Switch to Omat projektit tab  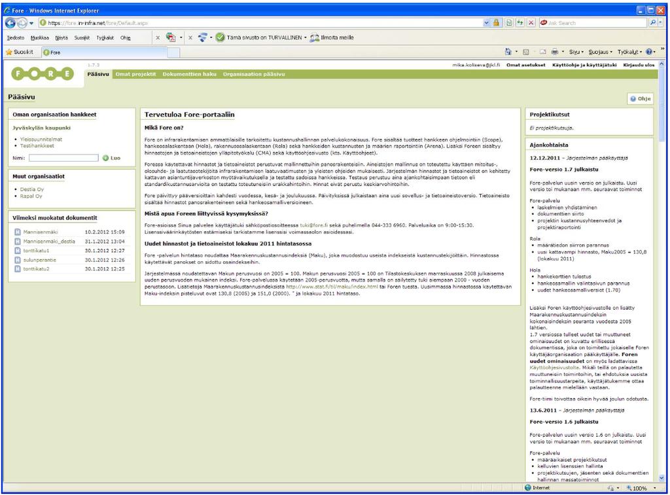pyautogui.click(x=136, y=74)
